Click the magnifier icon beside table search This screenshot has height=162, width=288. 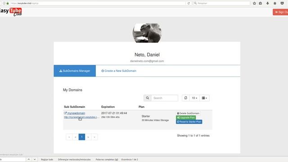point(148,98)
